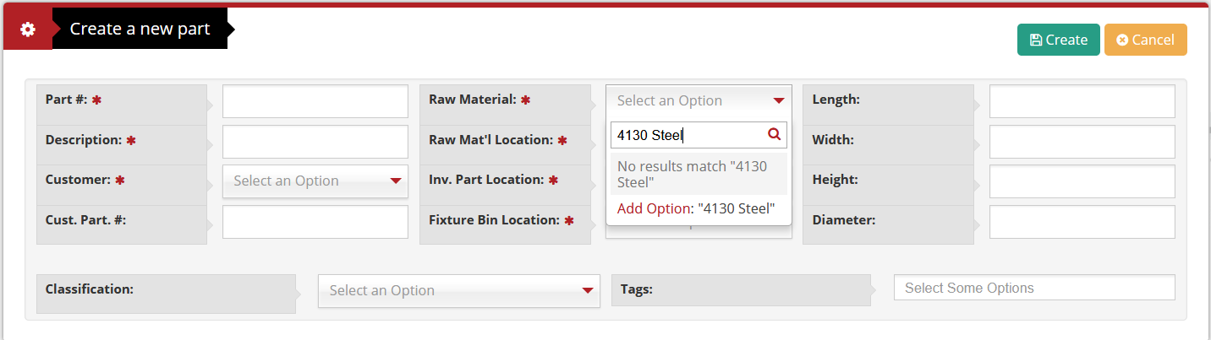Click the Customer dropdown red caret
Screen dimensions: 1211x340
(x=396, y=181)
